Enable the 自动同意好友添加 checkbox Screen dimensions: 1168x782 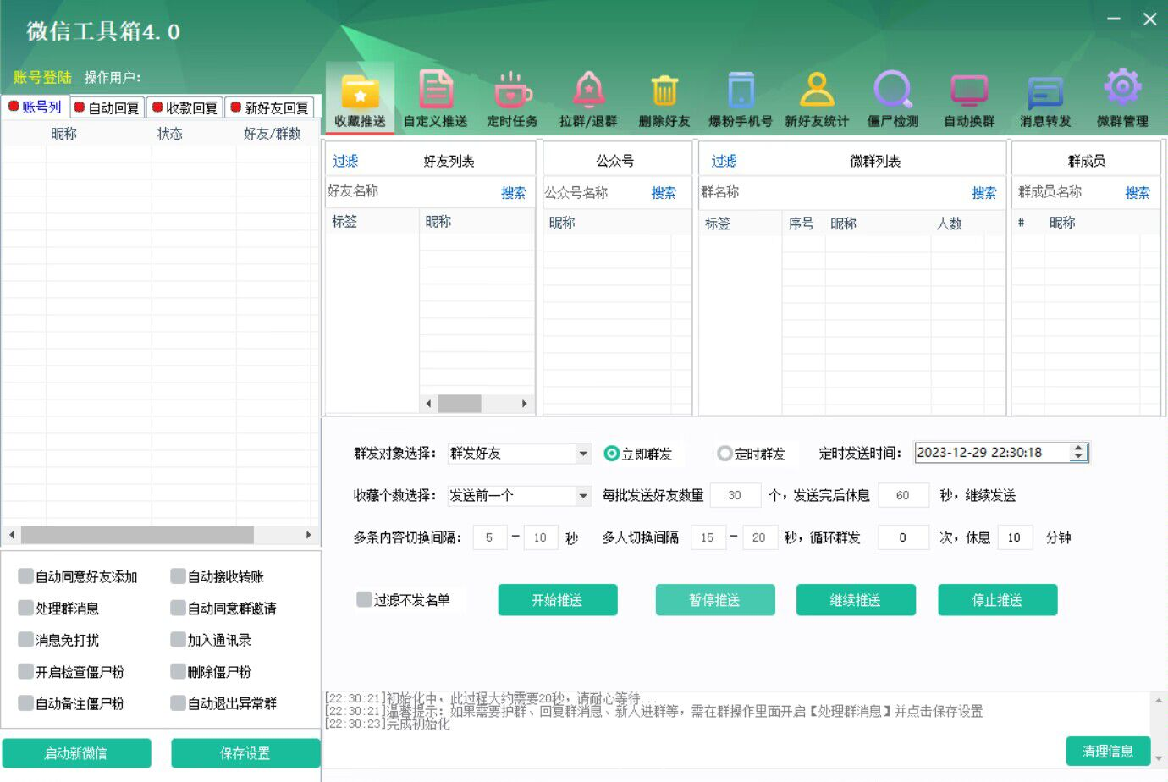25,575
